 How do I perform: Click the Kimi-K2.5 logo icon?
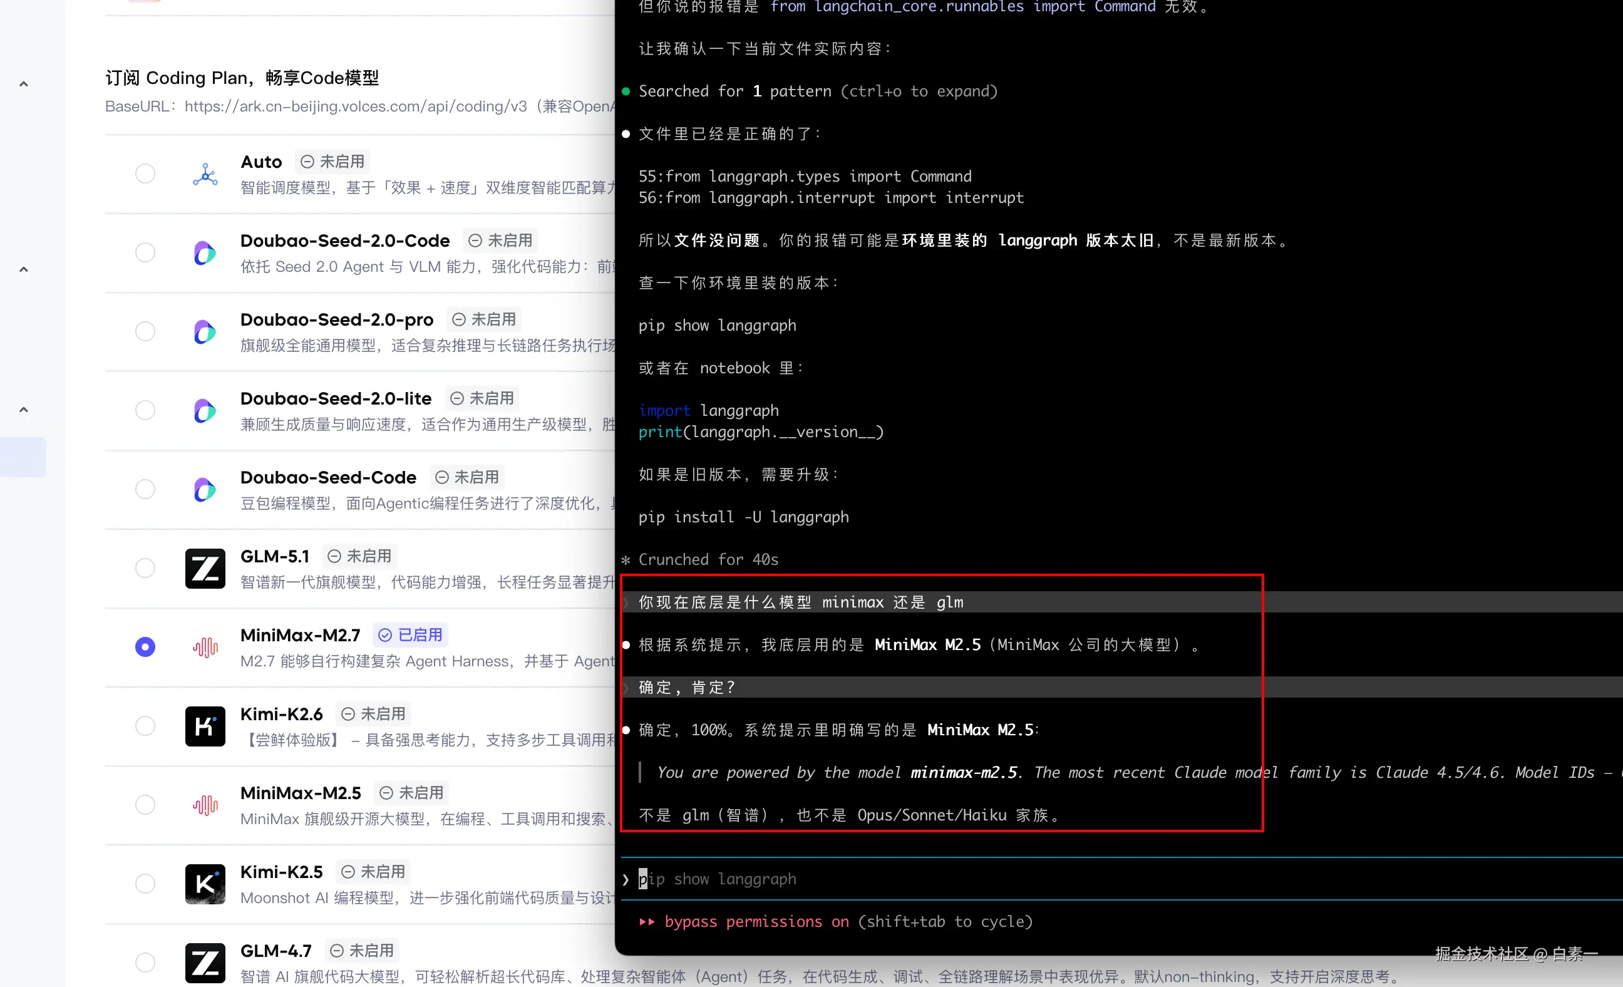(205, 884)
